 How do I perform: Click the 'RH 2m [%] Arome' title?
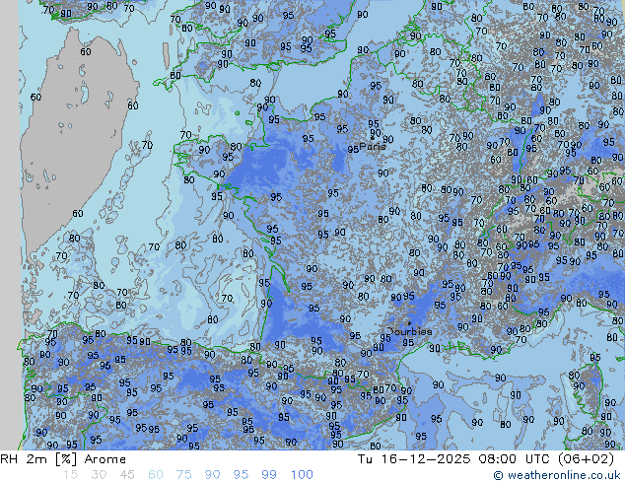tap(63, 459)
